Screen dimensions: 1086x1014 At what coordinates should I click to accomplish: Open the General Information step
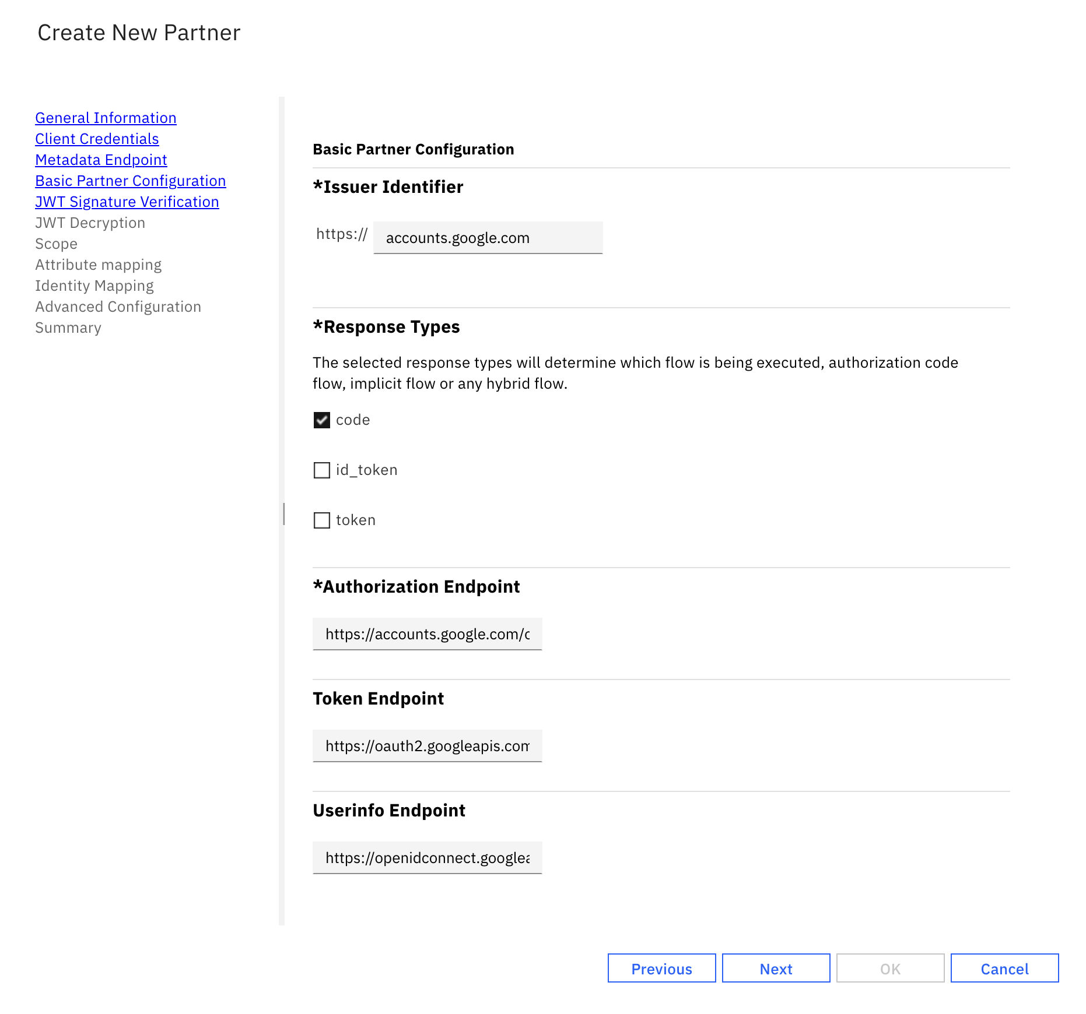pos(106,118)
